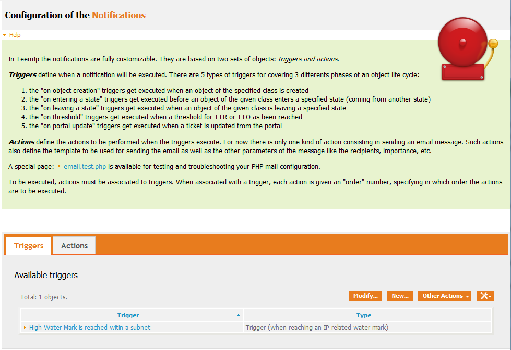This screenshot has width=511, height=350.
Task: Switch to the Actions tab
Action: pos(75,246)
